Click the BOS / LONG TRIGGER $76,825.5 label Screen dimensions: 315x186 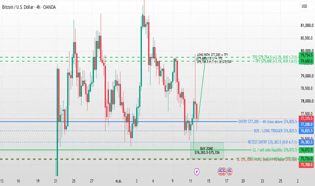[x=275, y=131]
